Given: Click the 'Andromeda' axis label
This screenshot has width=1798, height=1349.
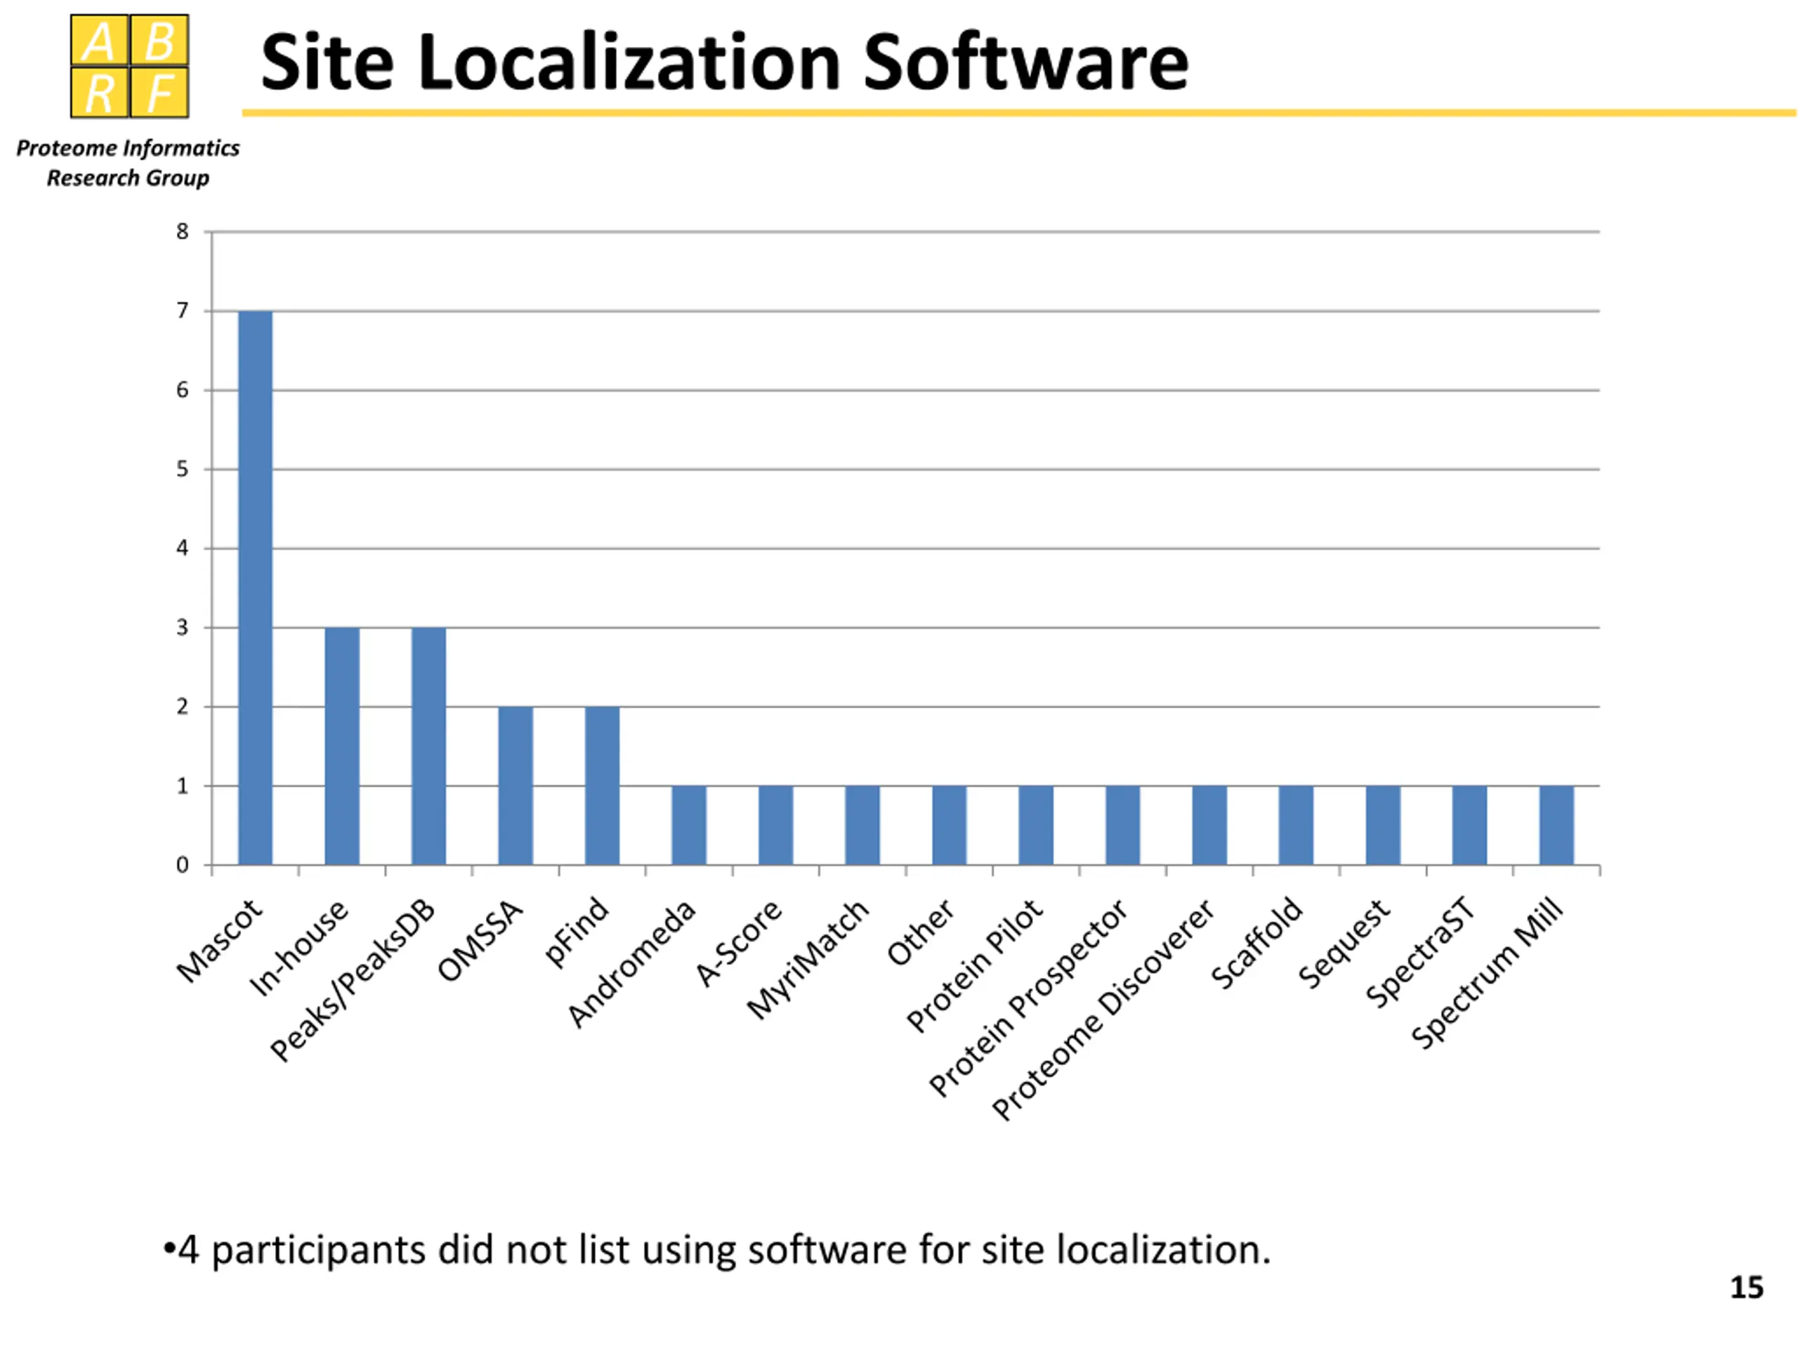Looking at the screenshot, I should coord(631,963).
